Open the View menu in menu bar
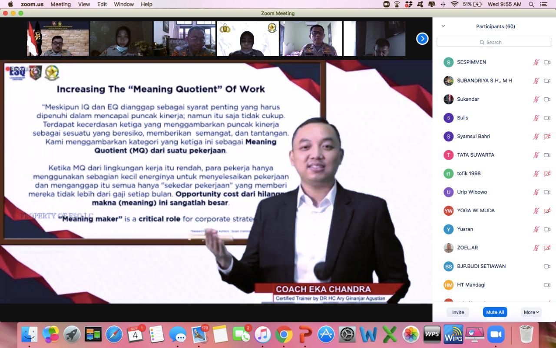Image resolution: width=556 pixels, height=348 pixels. click(x=84, y=4)
